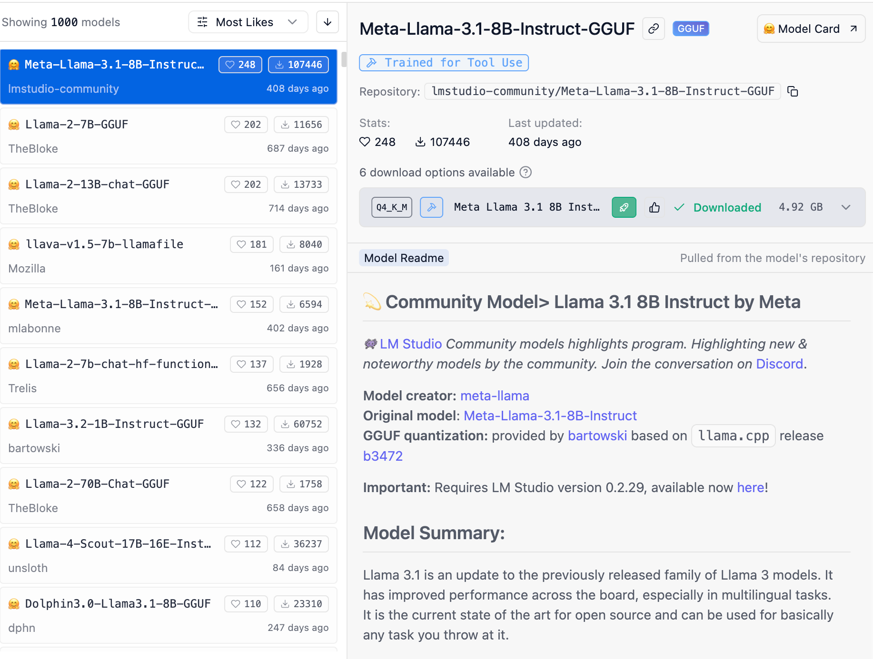Click Hugging Face icon beside Dolphin3.0-Llama3.1-8B-GGUF

click(14, 604)
